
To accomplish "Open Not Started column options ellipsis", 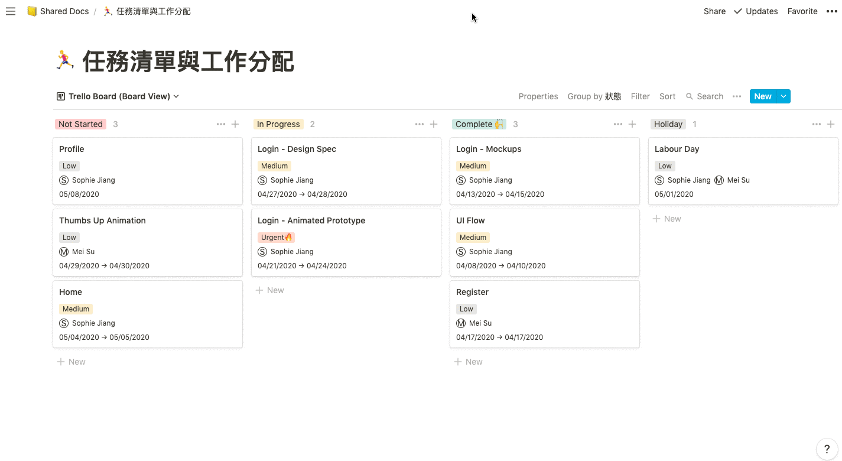I will [220, 124].
